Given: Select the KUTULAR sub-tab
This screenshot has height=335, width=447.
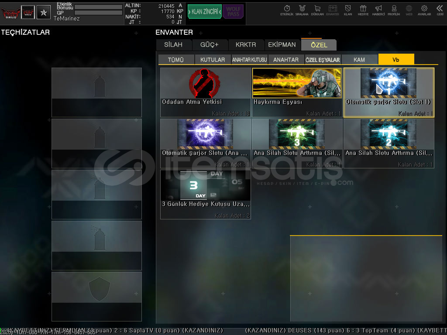Looking at the screenshot, I should tap(213, 60).
